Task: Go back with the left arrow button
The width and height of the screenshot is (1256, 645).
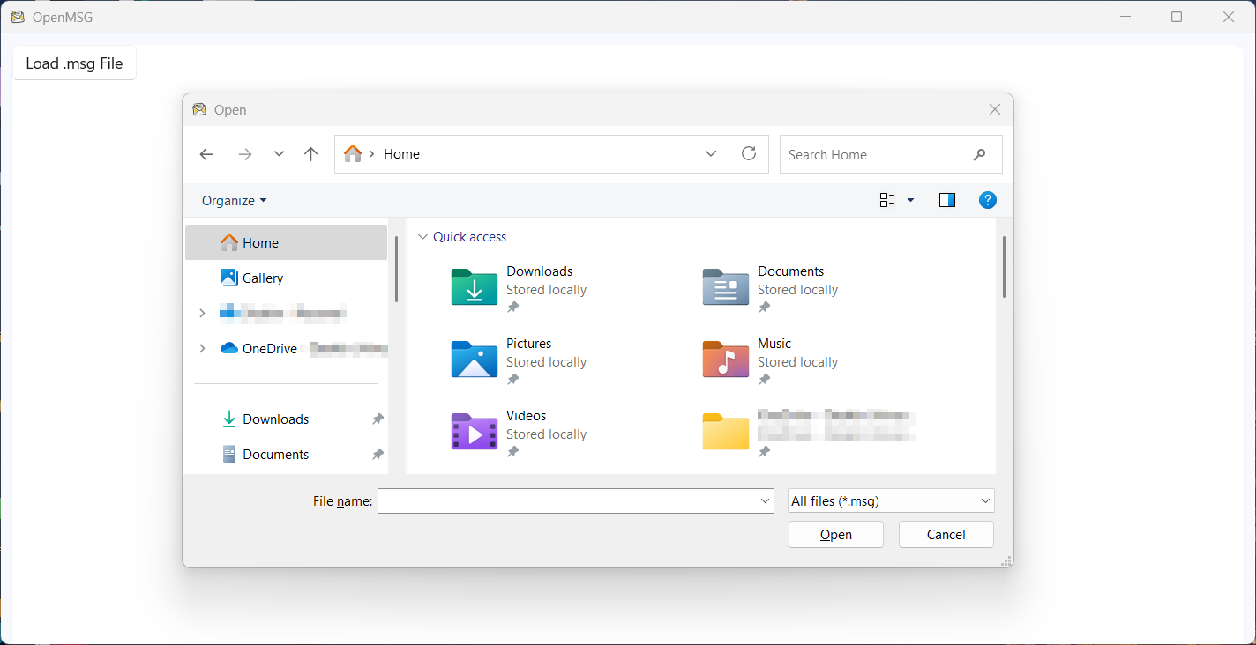Action: pyautogui.click(x=206, y=154)
